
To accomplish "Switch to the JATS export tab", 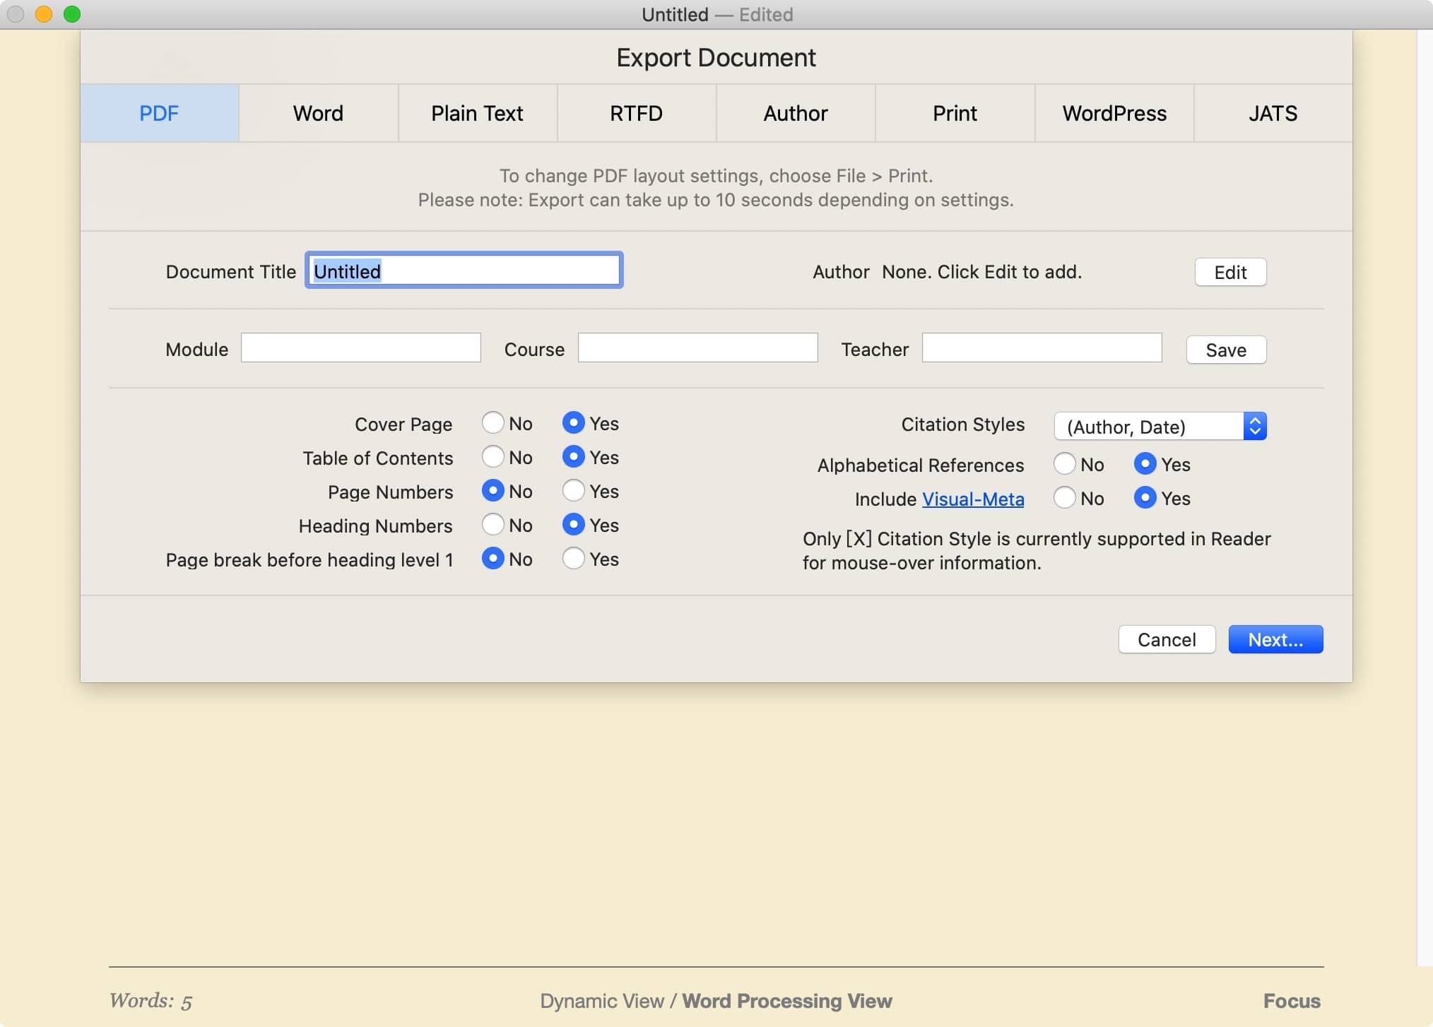I will [x=1270, y=112].
